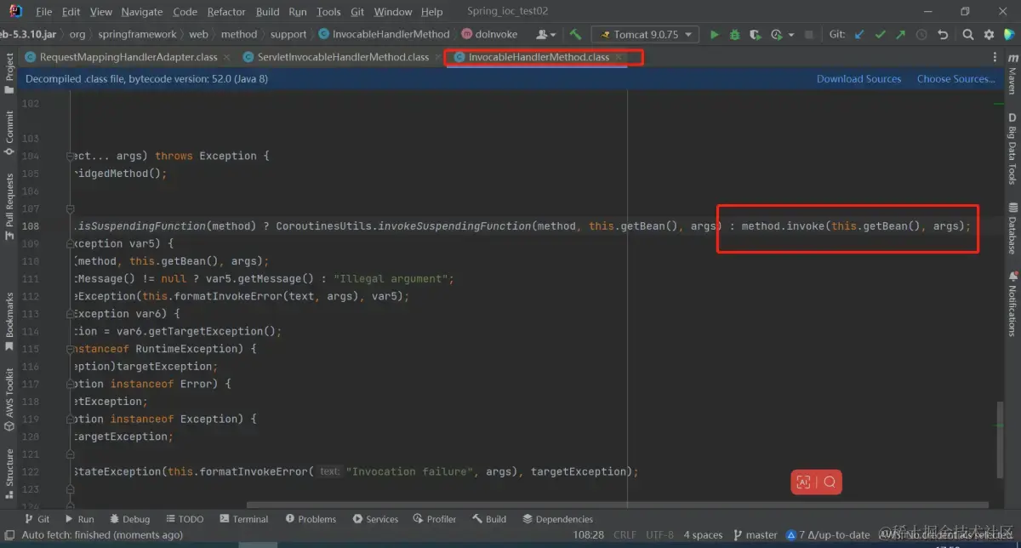Open the Window menu
Viewport: 1021px width, 548px height.
point(393,12)
